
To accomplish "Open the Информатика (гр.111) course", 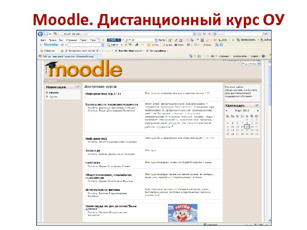I will click(x=103, y=94).
